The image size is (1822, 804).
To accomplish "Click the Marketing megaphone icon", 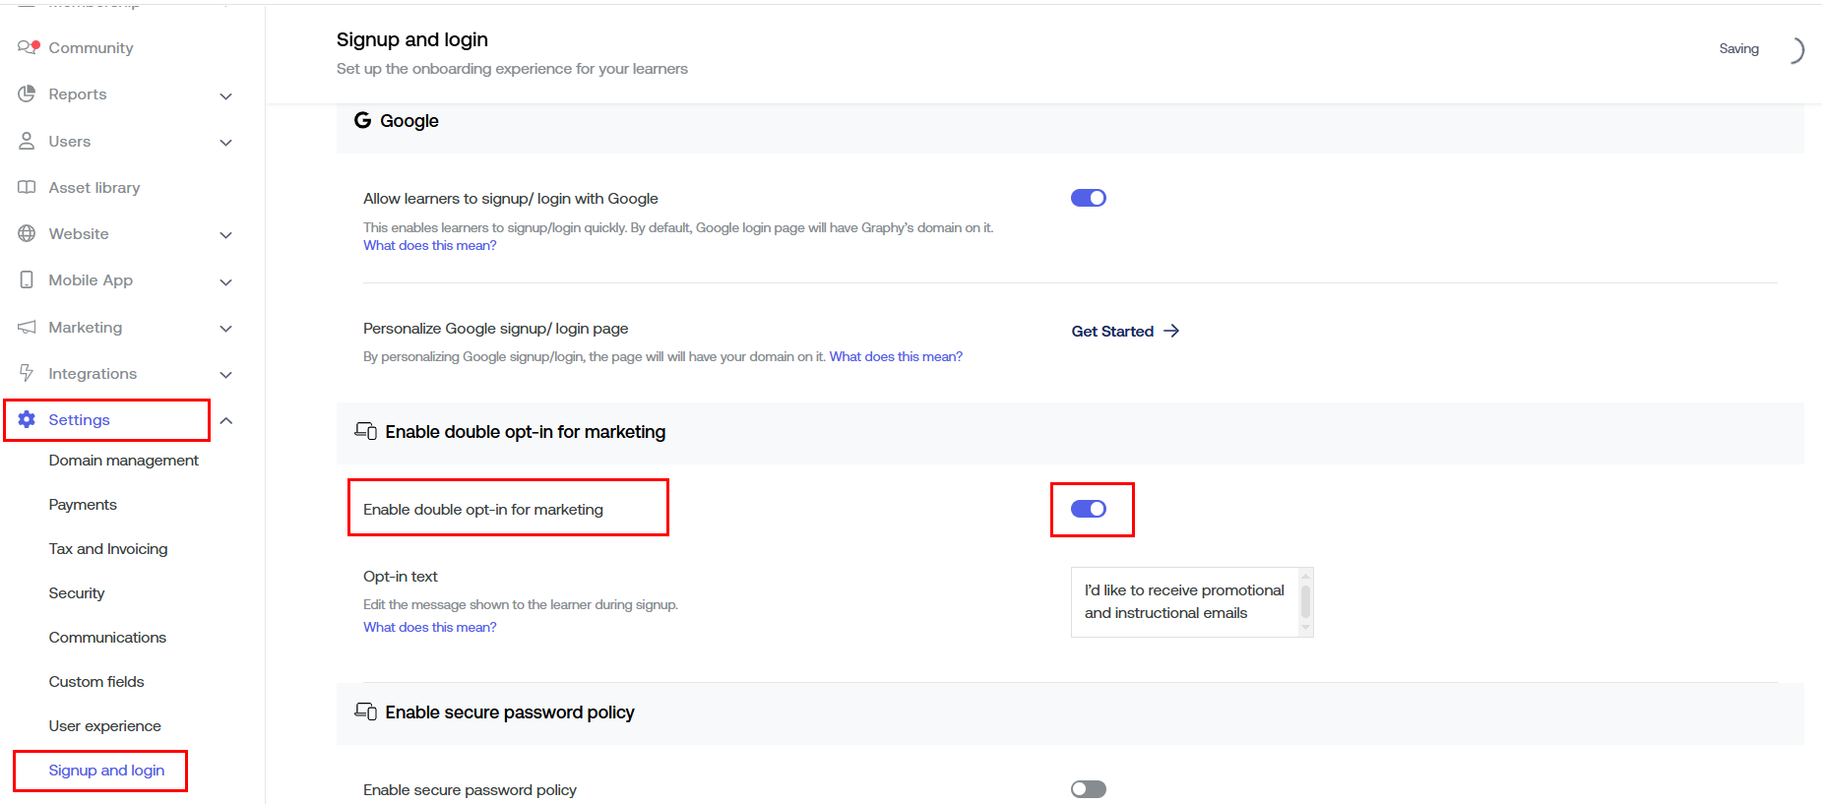I will click(x=27, y=327).
